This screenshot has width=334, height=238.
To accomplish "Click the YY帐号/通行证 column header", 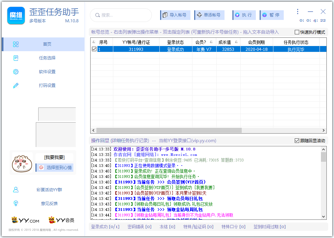I will coord(136,42).
